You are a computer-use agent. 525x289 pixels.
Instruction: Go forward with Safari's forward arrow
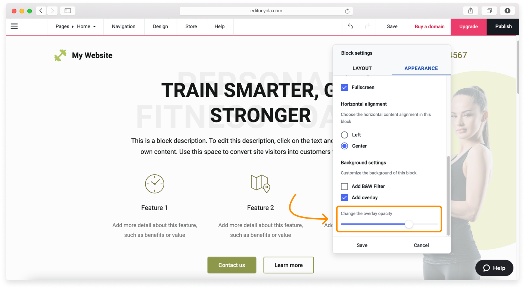pos(52,11)
